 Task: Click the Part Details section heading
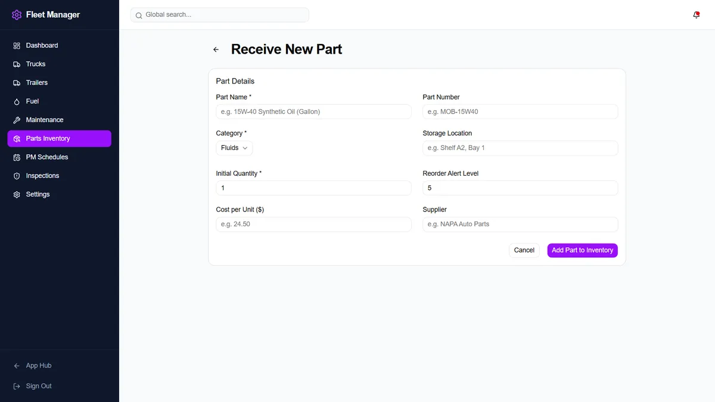click(x=235, y=81)
